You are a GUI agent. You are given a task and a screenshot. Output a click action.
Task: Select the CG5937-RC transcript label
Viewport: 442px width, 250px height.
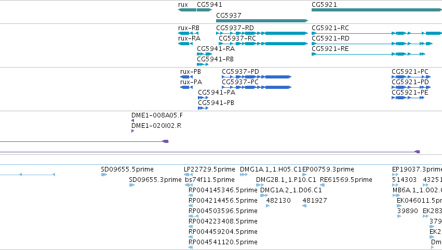pyautogui.click(x=237, y=38)
